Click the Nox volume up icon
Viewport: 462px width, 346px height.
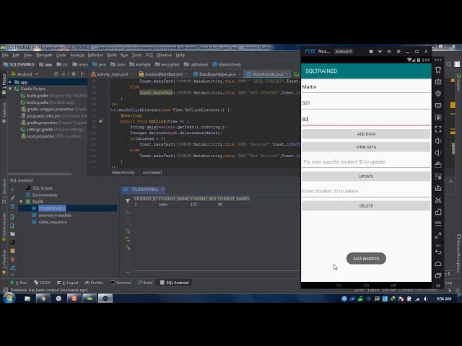tap(438, 141)
